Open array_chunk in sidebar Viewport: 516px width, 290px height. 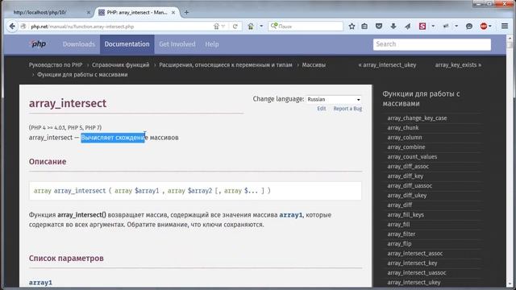point(403,127)
